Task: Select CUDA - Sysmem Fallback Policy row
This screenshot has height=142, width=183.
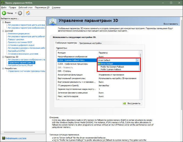Action: pos(77,60)
